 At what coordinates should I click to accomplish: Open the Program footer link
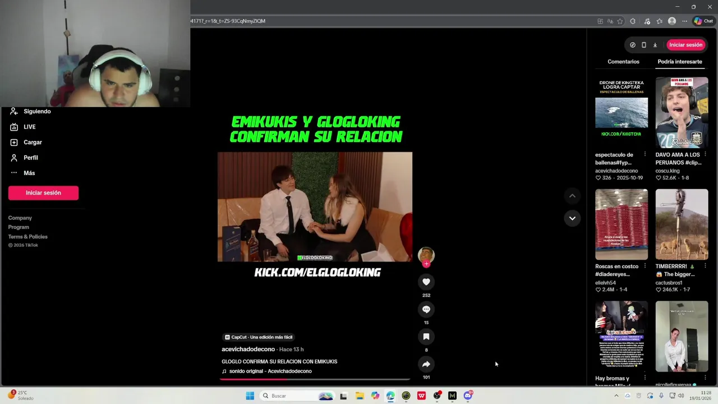(19, 227)
